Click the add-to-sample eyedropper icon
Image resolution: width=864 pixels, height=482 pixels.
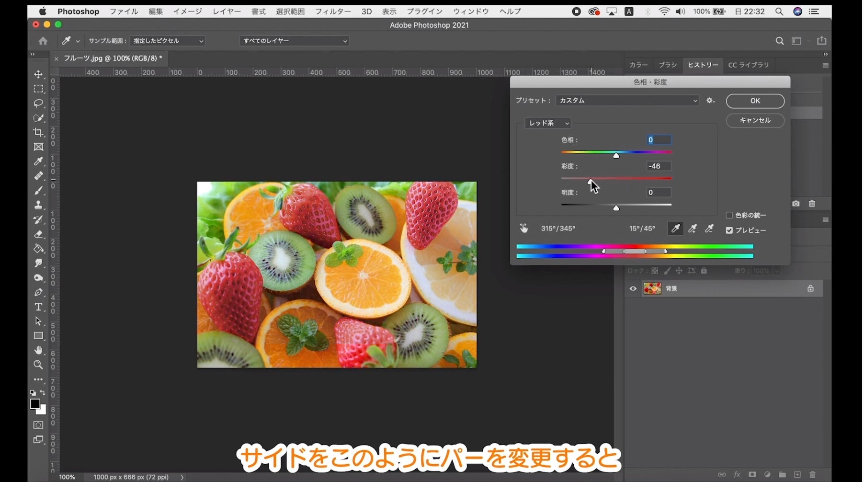693,229
